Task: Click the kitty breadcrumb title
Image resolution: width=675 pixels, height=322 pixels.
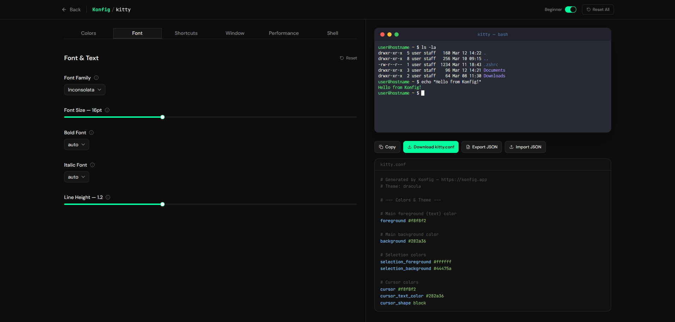Action: [x=123, y=9]
